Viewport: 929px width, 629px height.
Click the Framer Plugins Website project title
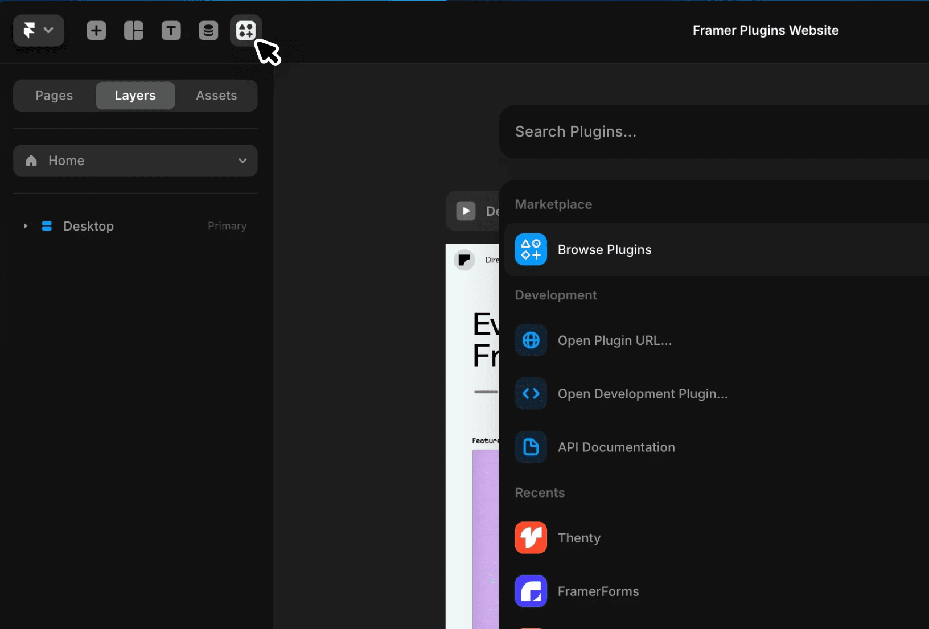766,30
